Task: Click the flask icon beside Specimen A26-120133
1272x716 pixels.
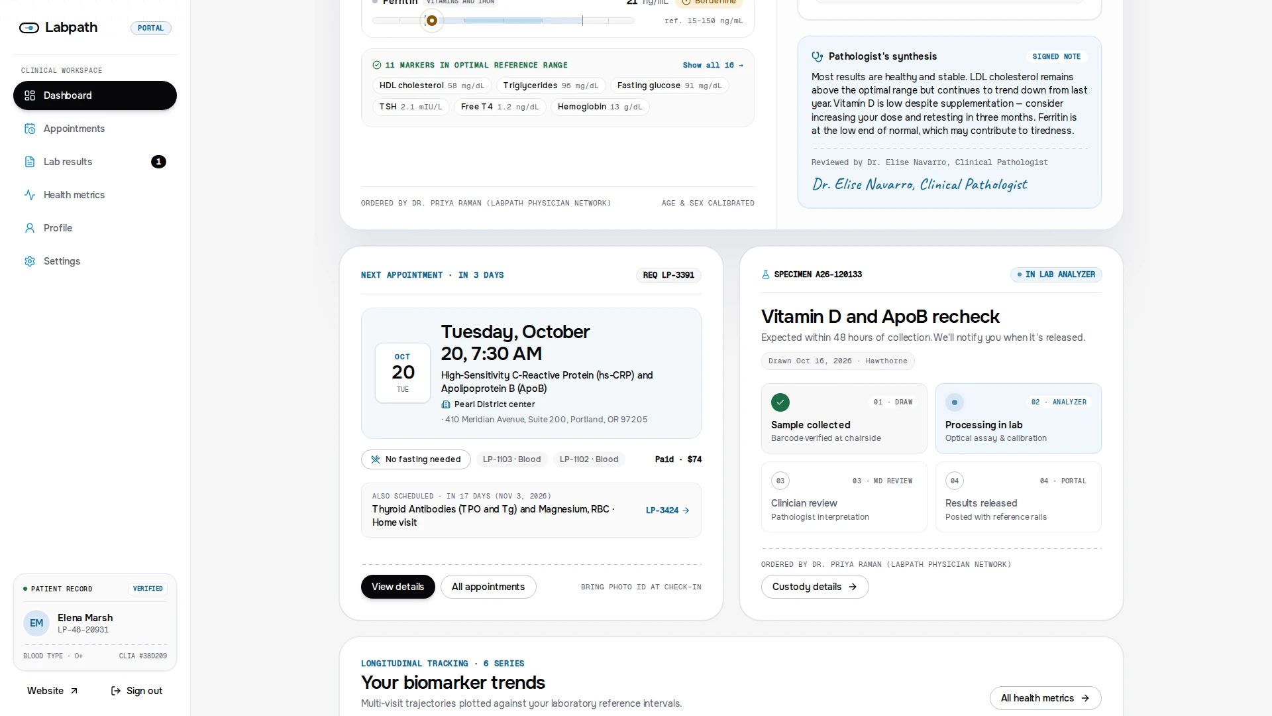Action: [766, 274]
